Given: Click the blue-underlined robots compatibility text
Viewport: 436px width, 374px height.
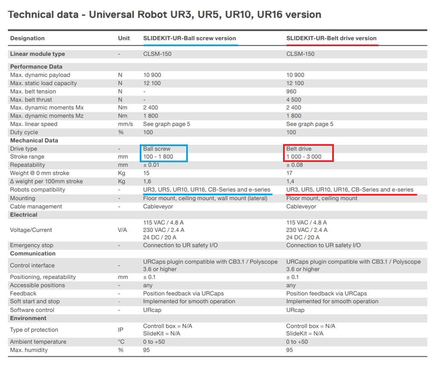Looking at the screenshot, I should pos(206,190).
